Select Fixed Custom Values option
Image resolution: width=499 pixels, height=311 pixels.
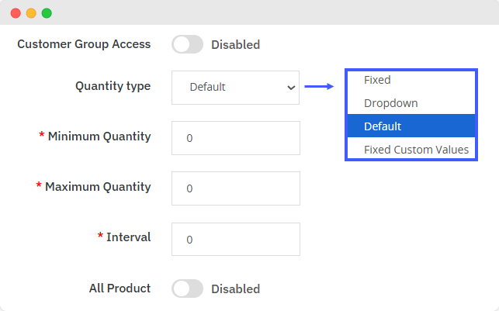click(x=416, y=149)
